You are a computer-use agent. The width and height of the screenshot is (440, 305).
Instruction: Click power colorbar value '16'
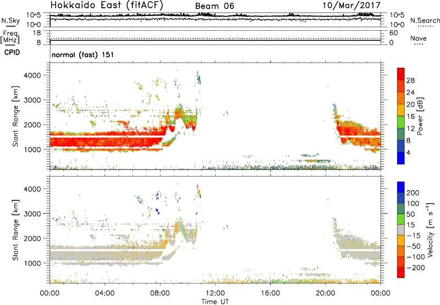410,117
